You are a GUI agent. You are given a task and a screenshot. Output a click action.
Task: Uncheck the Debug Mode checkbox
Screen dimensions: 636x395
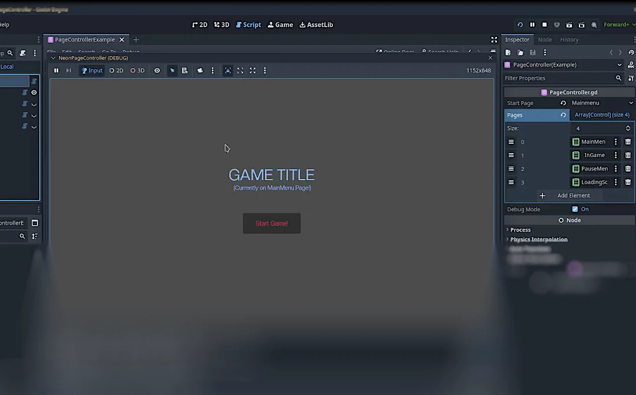pyautogui.click(x=575, y=209)
